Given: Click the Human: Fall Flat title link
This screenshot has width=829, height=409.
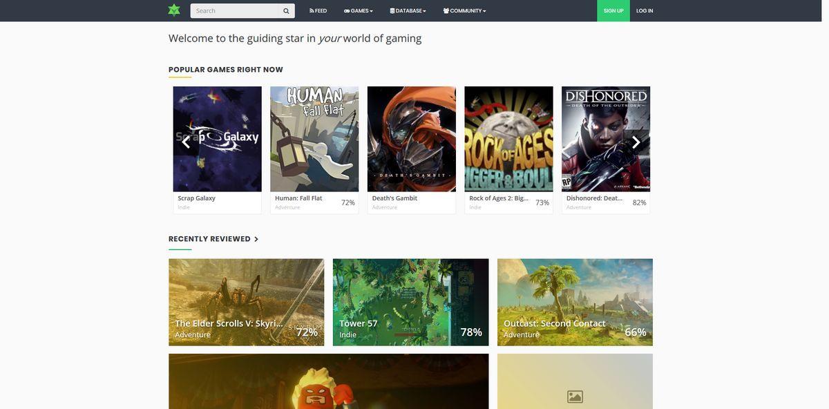Looking at the screenshot, I should click(x=298, y=198).
